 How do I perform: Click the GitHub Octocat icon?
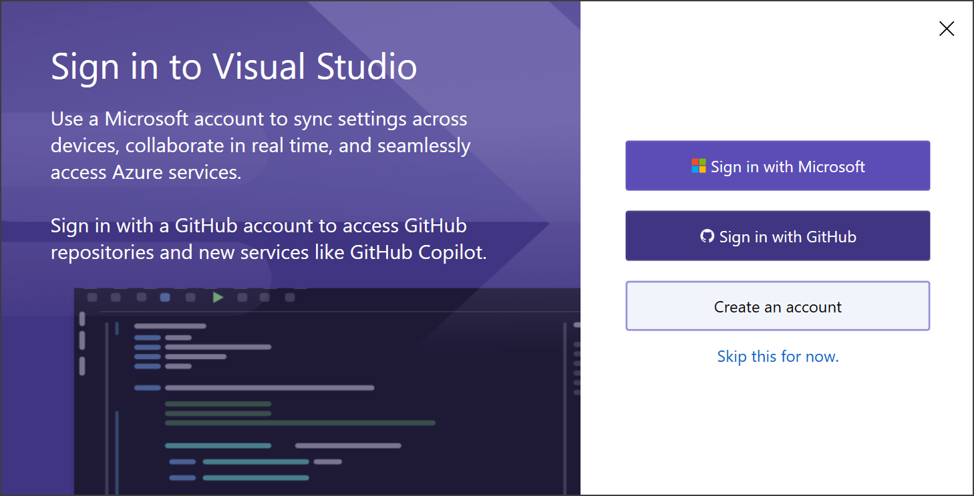[707, 236]
